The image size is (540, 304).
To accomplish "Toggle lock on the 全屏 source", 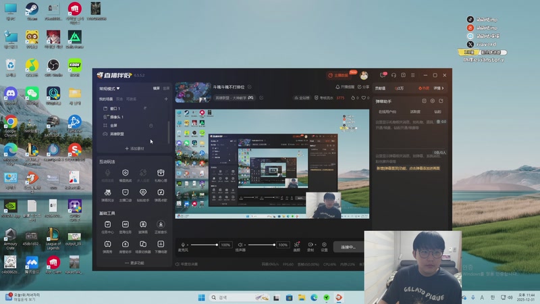I will [151, 126].
